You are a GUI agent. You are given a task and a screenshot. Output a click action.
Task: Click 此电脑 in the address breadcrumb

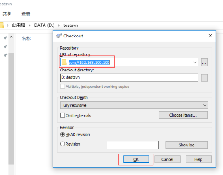(x=19, y=25)
